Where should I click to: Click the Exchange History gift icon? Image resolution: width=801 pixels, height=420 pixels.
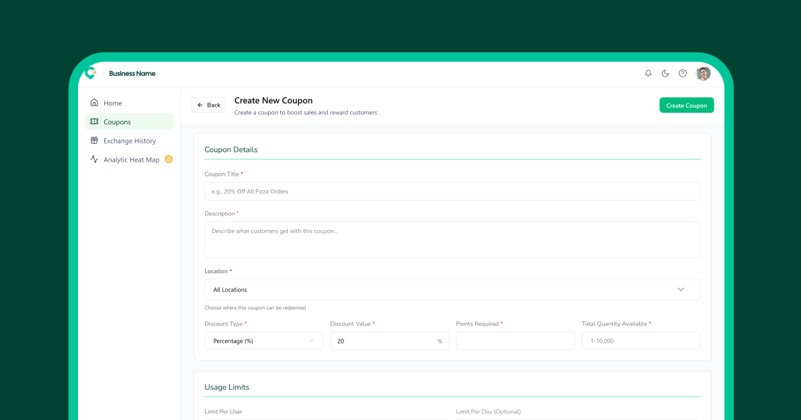point(94,140)
